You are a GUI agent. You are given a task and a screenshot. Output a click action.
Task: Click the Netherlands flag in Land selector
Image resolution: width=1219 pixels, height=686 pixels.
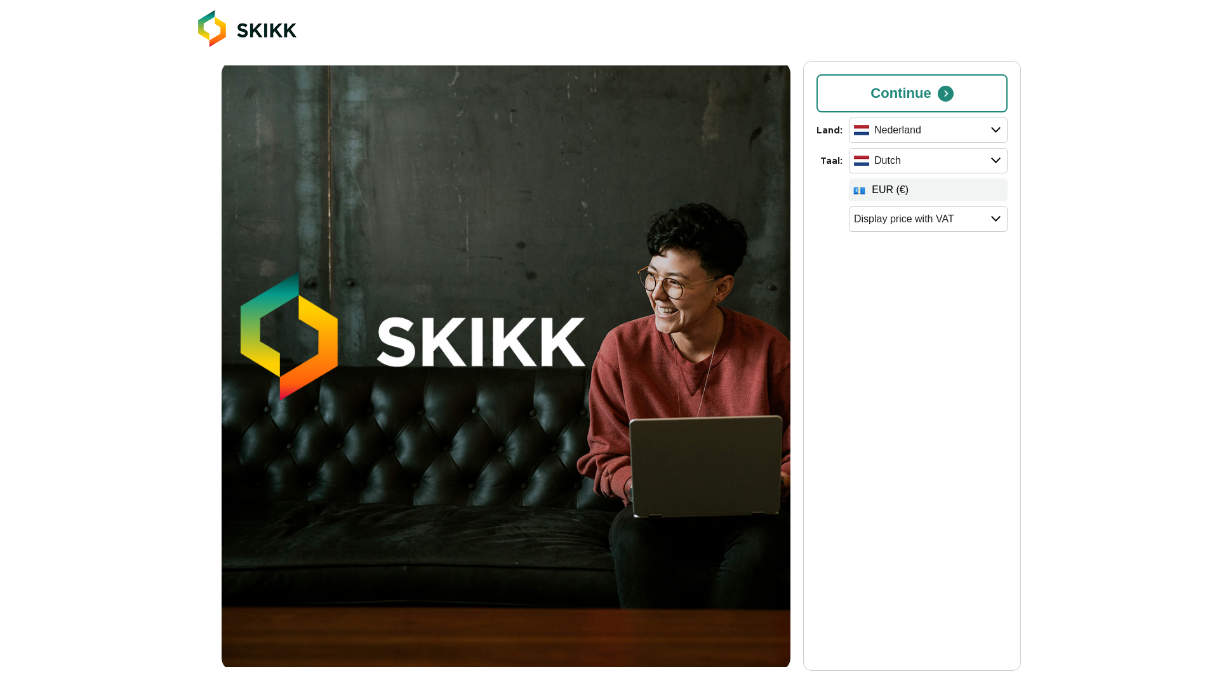pyautogui.click(x=862, y=130)
